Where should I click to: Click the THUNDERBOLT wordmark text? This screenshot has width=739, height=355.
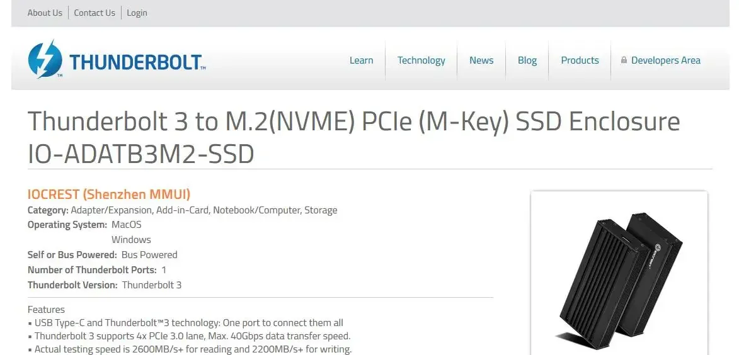(137, 62)
